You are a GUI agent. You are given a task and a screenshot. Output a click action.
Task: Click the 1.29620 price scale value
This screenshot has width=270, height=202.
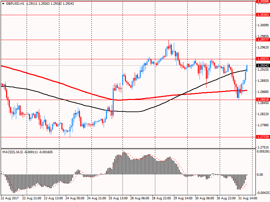pyautogui.click(x=263, y=47)
